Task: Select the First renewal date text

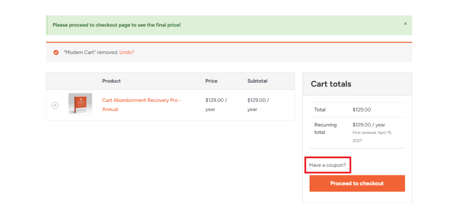Action: point(372,137)
